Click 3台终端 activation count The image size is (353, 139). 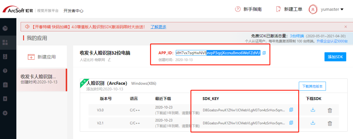pos(297,36)
